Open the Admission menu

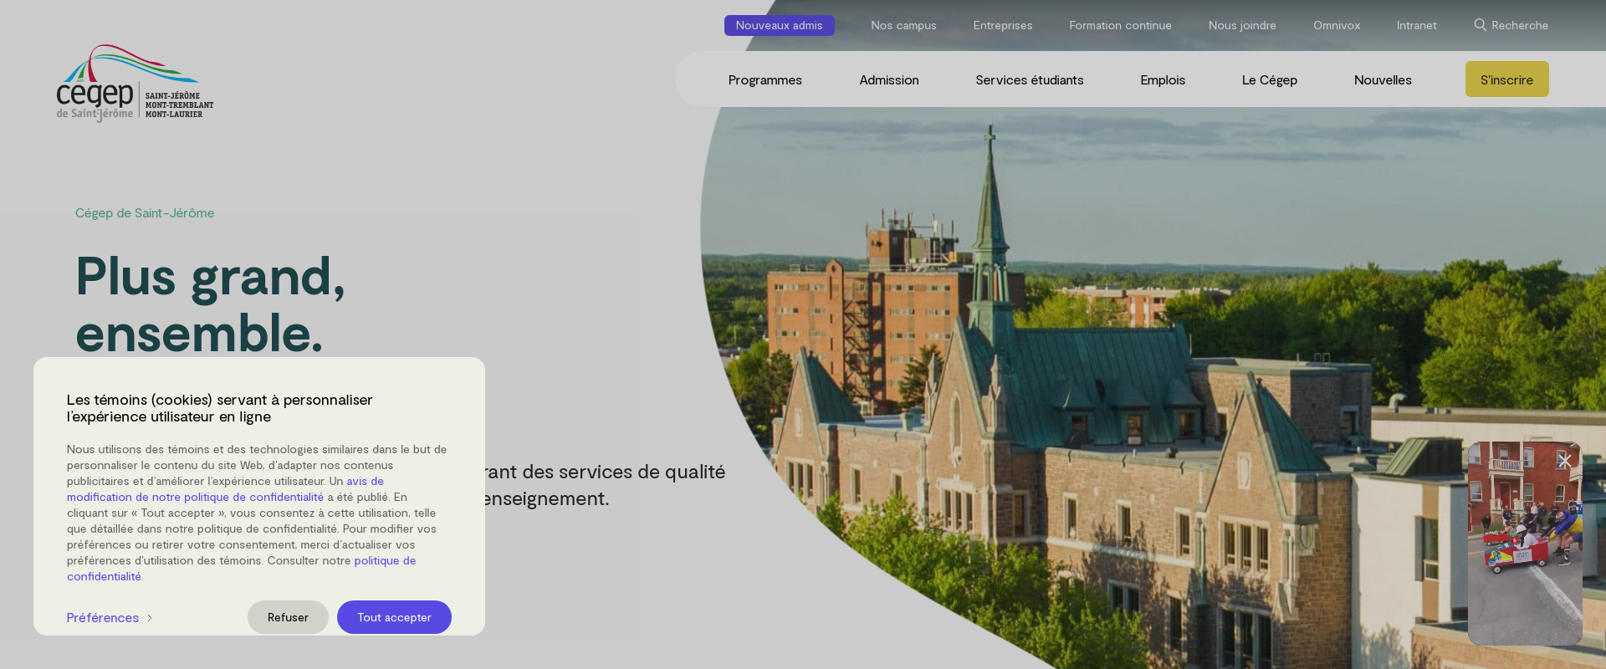888,79
